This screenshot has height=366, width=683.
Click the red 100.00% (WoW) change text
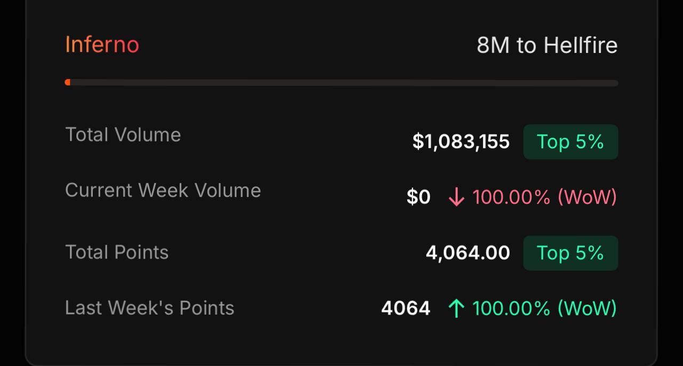544,197
